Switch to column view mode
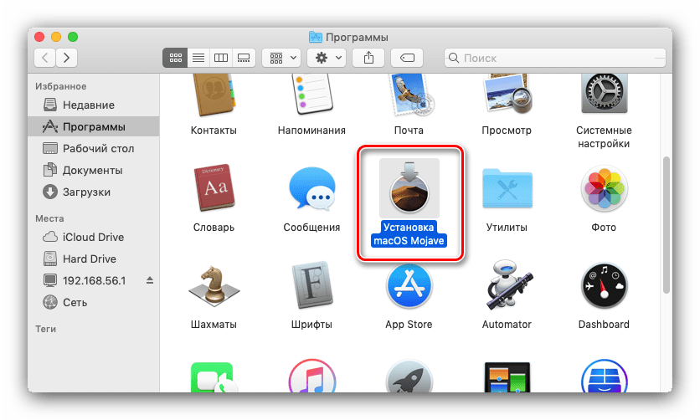This screenshot has width=700, height=420. 221,58
